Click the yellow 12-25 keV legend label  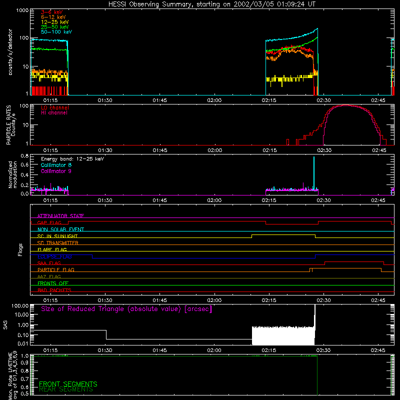pyautogui.click(x=54, y=22)
